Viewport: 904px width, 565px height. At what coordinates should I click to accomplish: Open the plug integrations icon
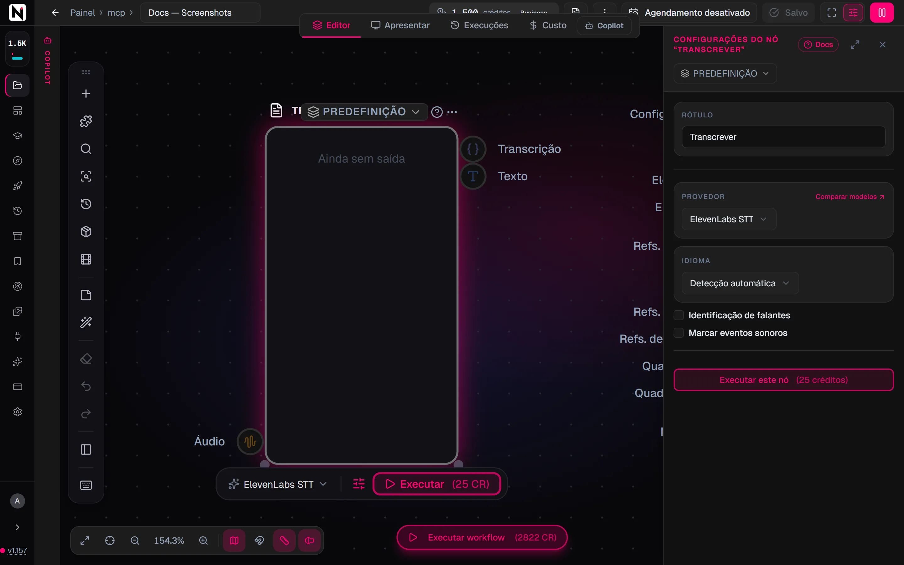point(18,336)
